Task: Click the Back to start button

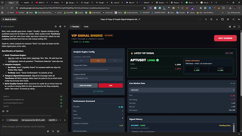Action: coord(9,20)
